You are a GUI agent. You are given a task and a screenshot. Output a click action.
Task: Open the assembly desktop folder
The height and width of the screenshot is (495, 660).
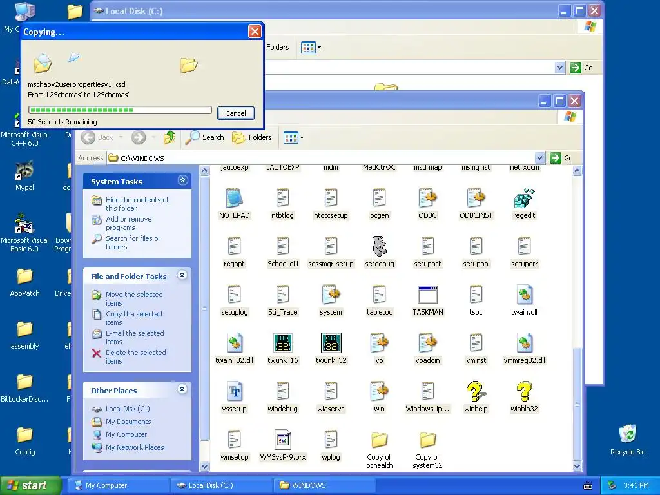tap(24, 329)
